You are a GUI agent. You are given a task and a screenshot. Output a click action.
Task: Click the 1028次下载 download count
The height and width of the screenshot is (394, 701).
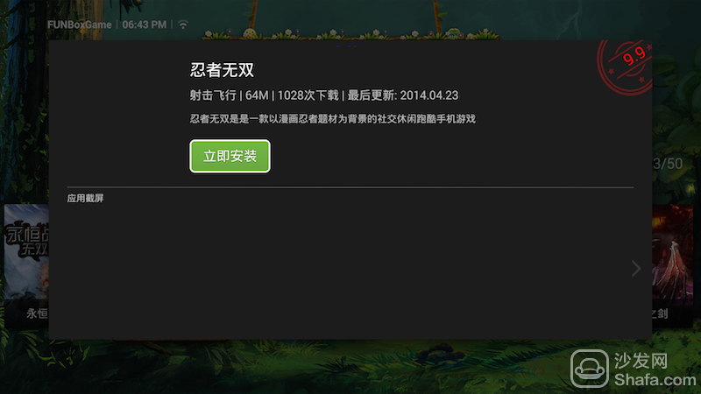(x=308, y=95)
